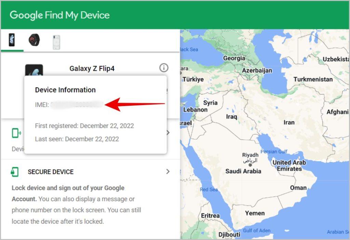The width and height of the screenshot is (350, 240).
Task: Click the Turkmenistan label on map
Action: pyautogui.click(x=313, y=79)
